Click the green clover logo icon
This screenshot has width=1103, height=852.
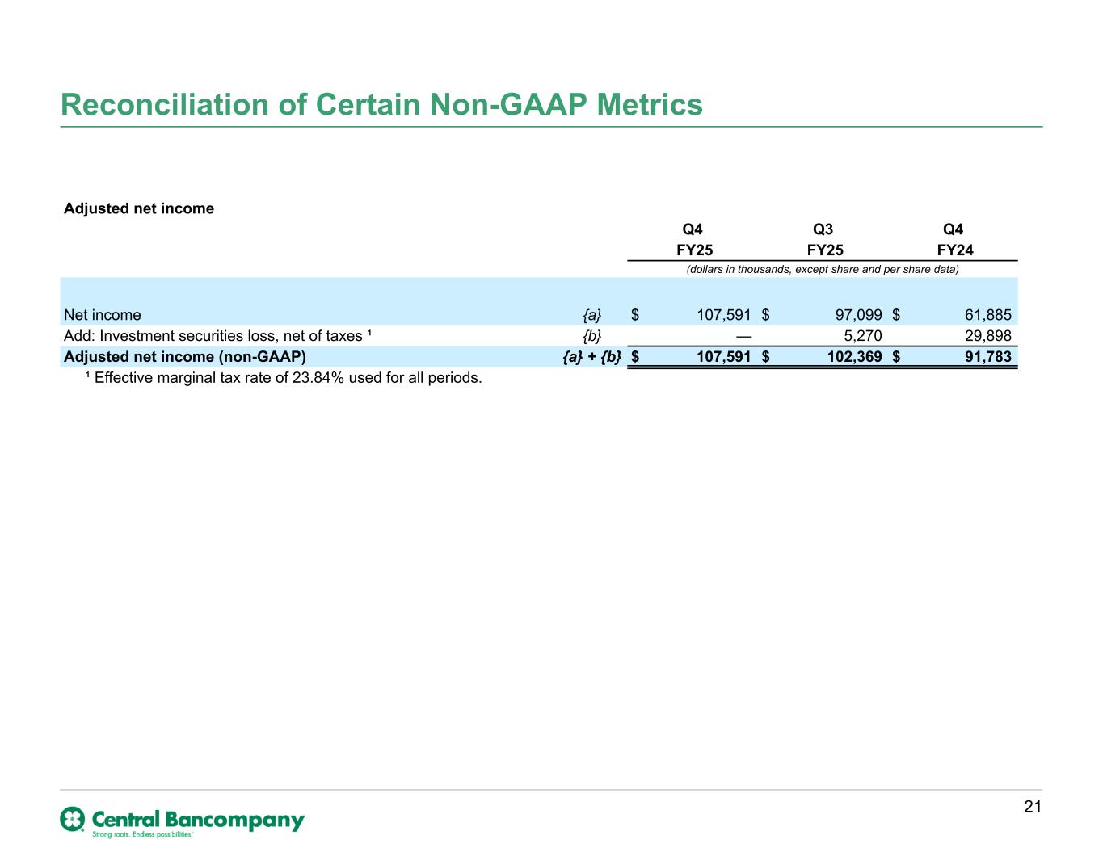[72, 819]
